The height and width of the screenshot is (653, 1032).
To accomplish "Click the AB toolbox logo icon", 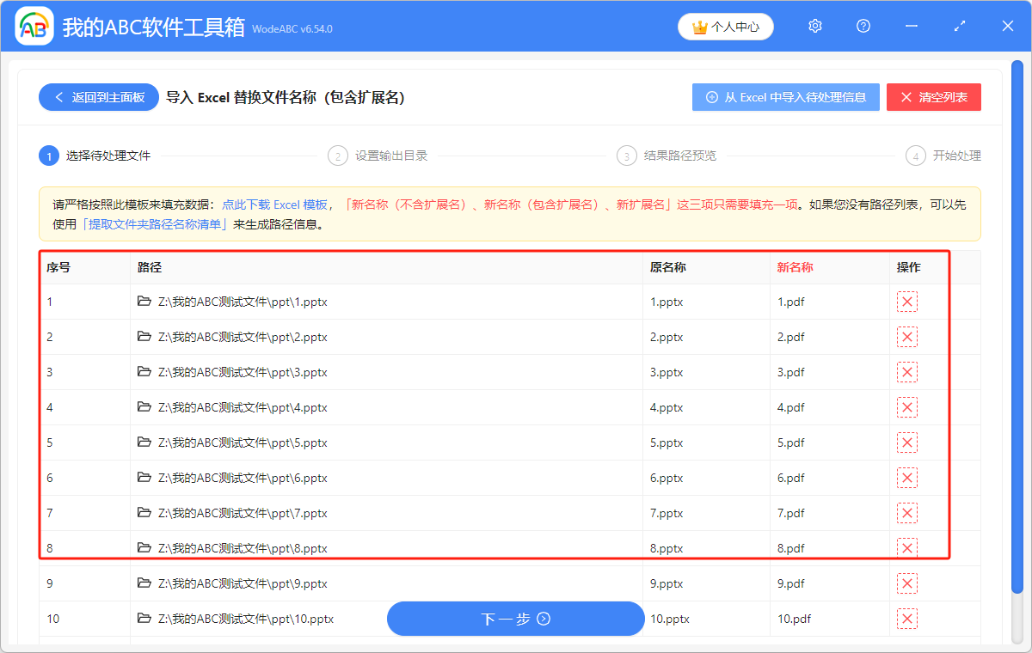I will coord(34,26).
